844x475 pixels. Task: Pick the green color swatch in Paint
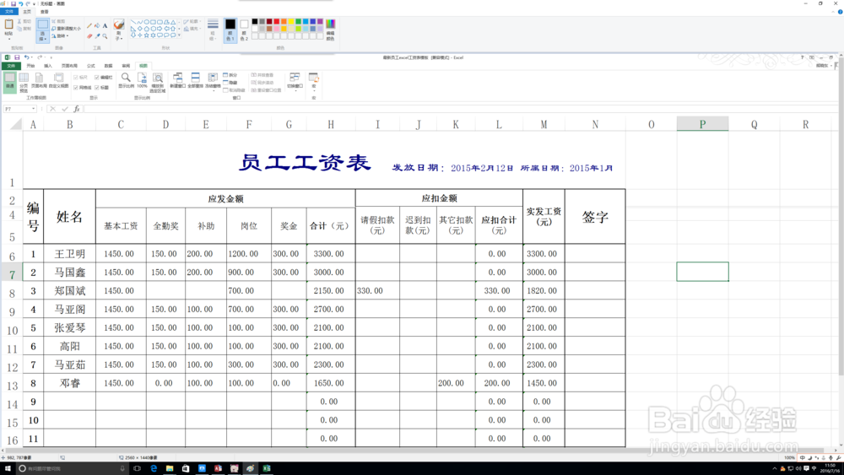click(298, 22)
